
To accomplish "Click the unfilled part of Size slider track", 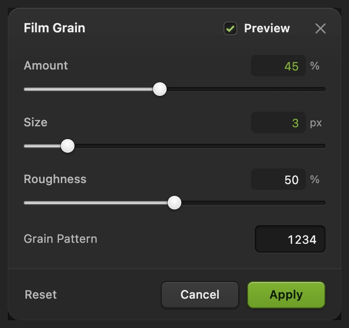I will (x=200, y=146).
